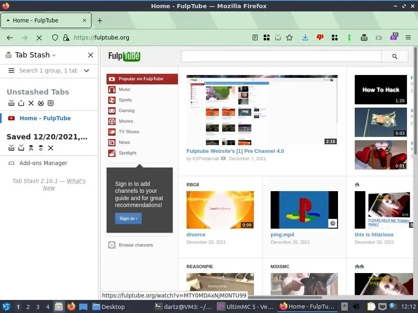Select Popular on FulpTube category
Image resolution: width=418 pixels, height=313 pixels.
142,79
